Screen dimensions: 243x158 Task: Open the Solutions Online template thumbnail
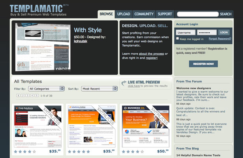pos(92,126)
